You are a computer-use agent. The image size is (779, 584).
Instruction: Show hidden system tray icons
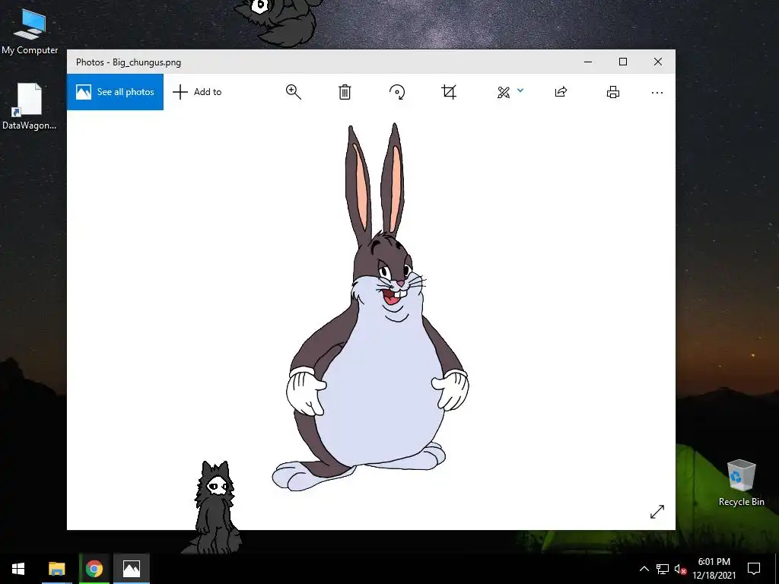(x=644, y=569)
